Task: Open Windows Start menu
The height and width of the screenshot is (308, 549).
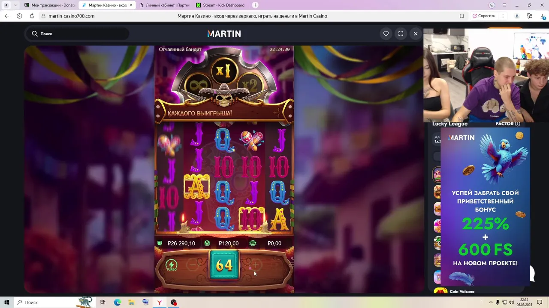Action: [x=7, y=302]
